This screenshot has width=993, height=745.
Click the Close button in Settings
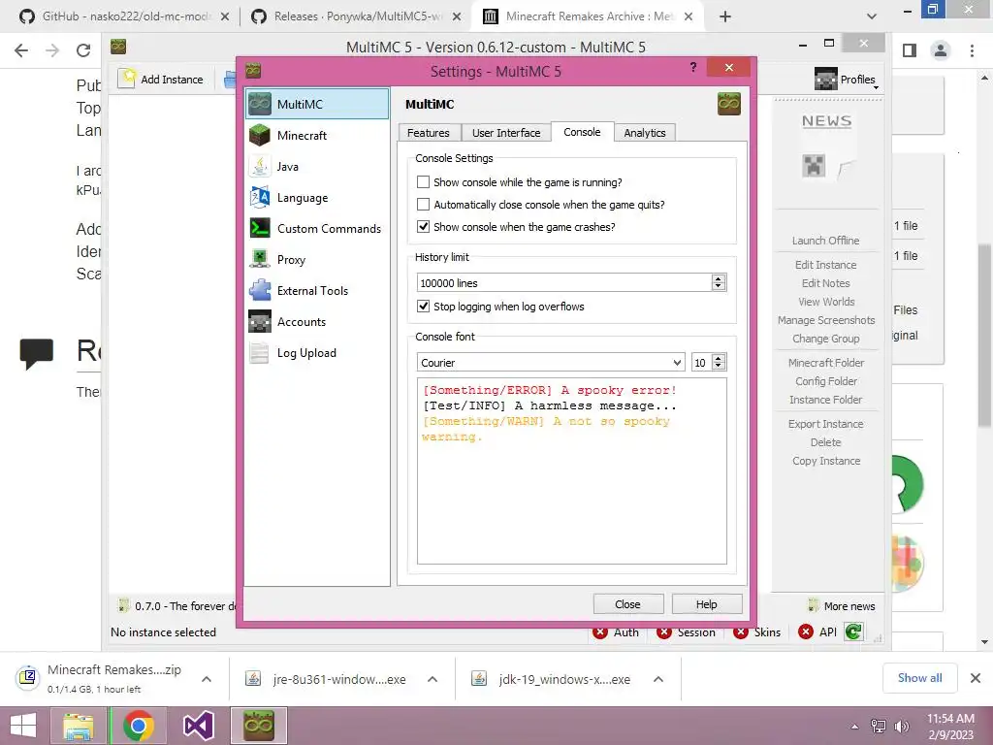coord(627,604)
